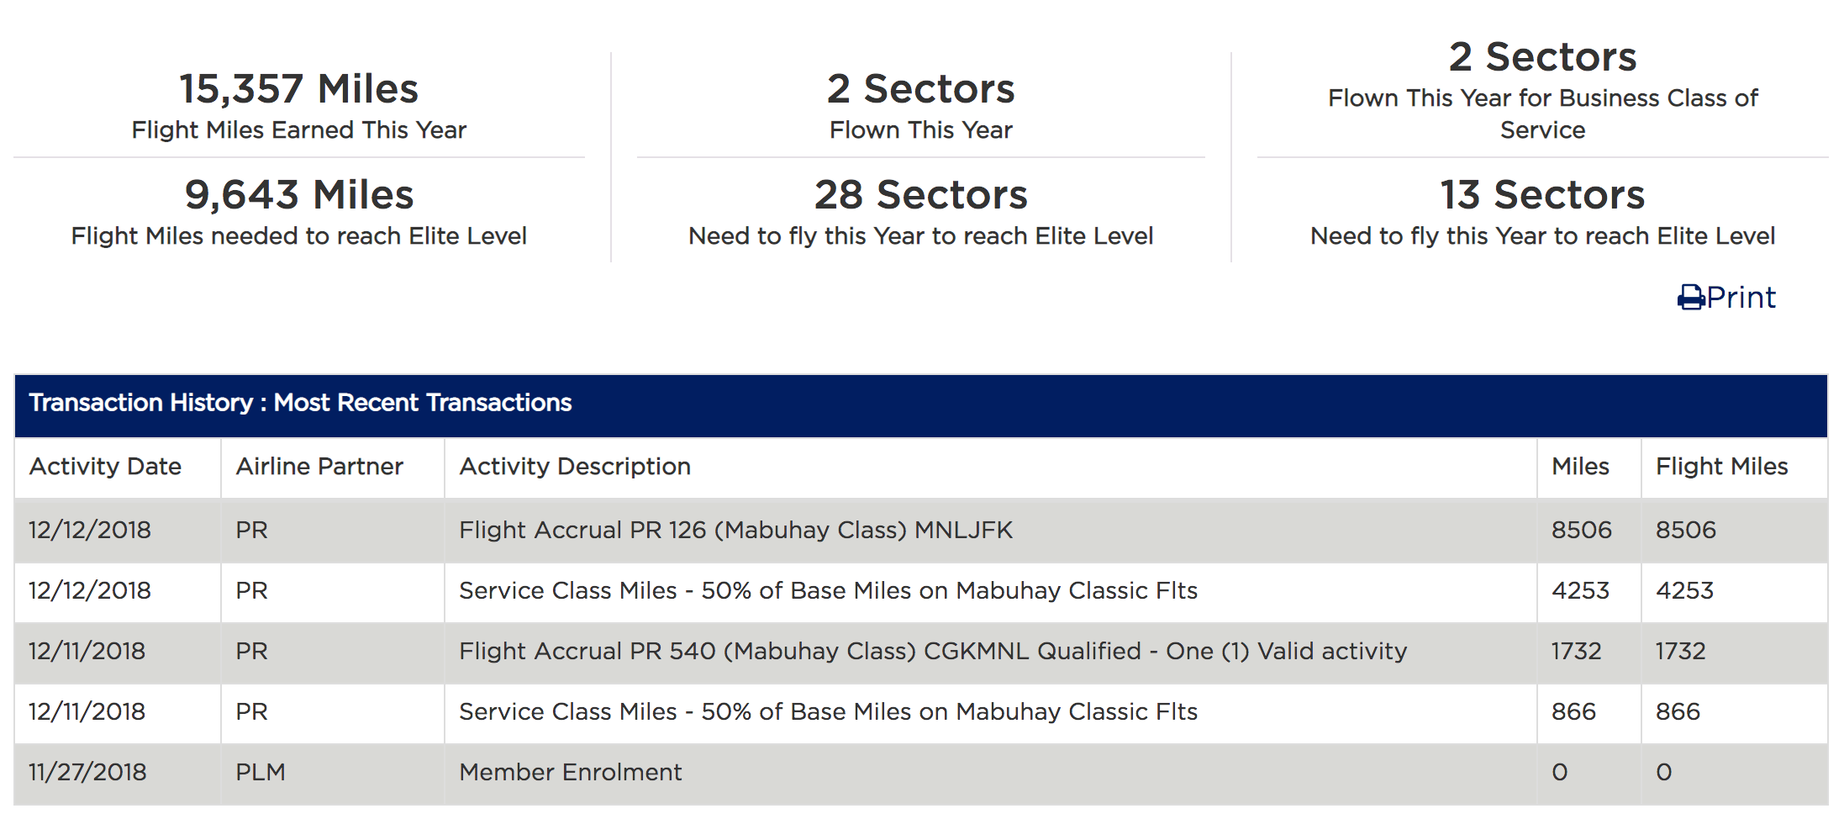Click the 11/27/2018 activity date

pos(87,772)
